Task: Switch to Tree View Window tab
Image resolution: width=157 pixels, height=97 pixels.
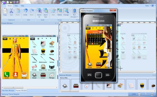Action: [8, 90]
